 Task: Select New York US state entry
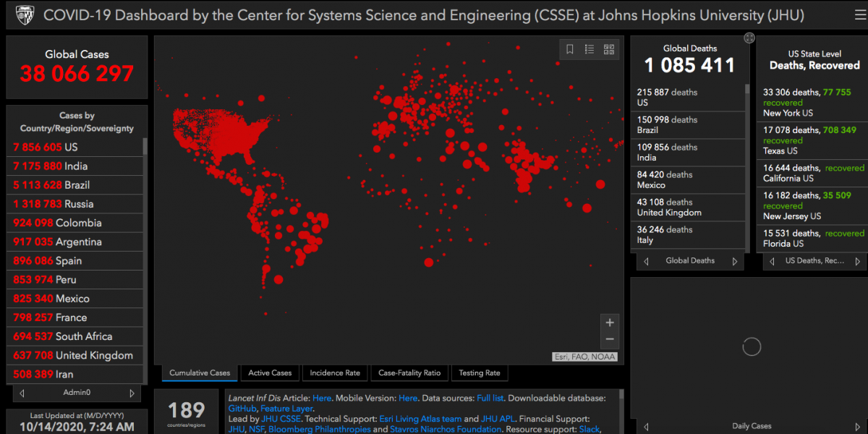click(x=813, y=103)
